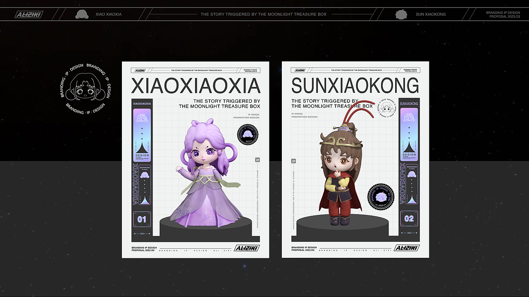Image resolution: width=529 pixels, height=297 pixels.
Task: Click the moonlight treasure box subtitle on Xiaoxiaoxia poster
Action: click(x=219, y=104)
